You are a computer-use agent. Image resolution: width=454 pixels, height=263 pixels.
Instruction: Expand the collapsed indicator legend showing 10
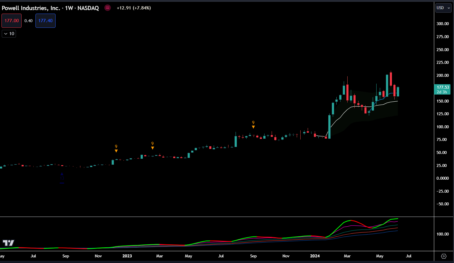point(9,34)
